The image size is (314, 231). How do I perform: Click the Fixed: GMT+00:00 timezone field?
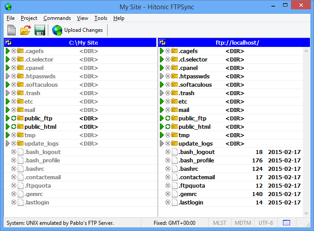174,223
